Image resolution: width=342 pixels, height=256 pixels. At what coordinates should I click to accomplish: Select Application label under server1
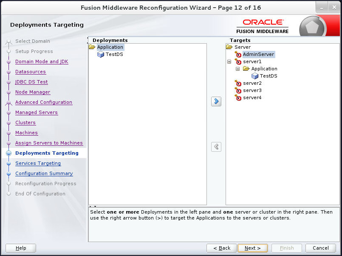(x=264, y=69)
